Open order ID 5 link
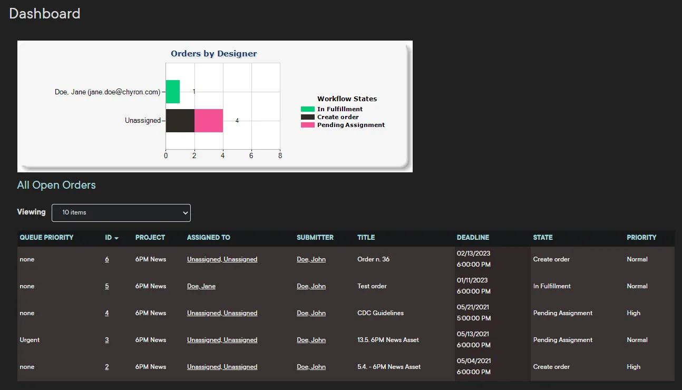This screenshot has width=682, height=390. pyautogui.click(x=107, y=286)
